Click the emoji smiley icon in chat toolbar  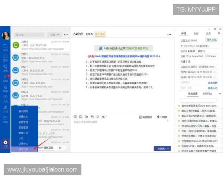pyautogui.click(x=75, y=117)
